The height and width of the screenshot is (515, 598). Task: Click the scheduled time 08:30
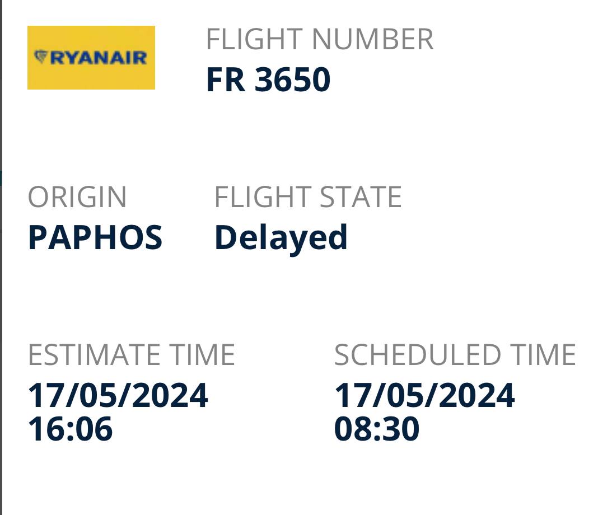[x=377, y=429]
